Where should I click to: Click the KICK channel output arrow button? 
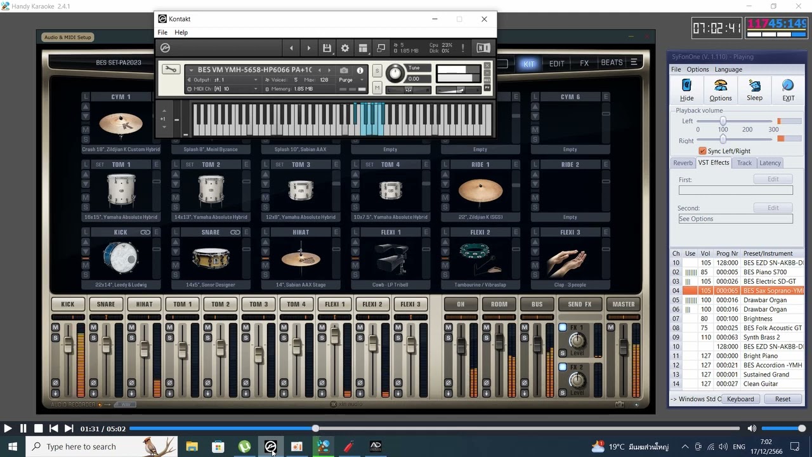55,393
